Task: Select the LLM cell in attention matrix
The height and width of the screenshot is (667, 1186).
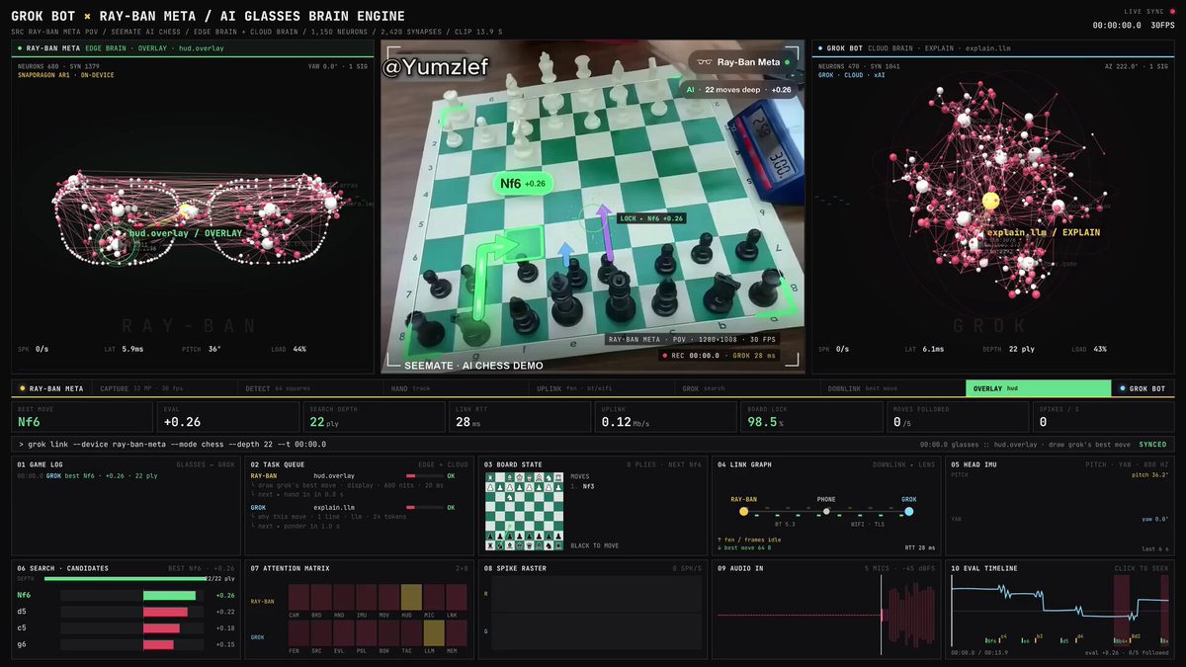Action: 434,632
